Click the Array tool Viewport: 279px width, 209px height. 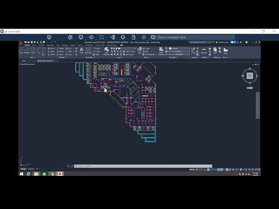tap(69, 55)
